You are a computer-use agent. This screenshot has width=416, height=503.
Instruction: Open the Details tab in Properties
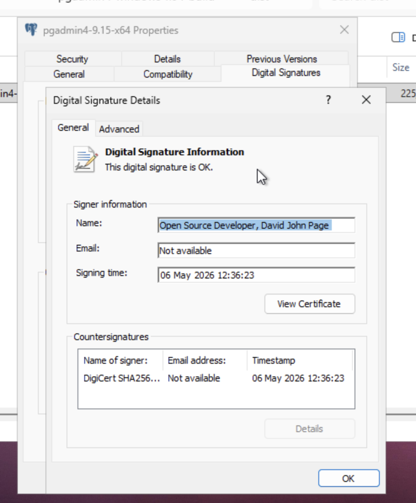[167, 59]
